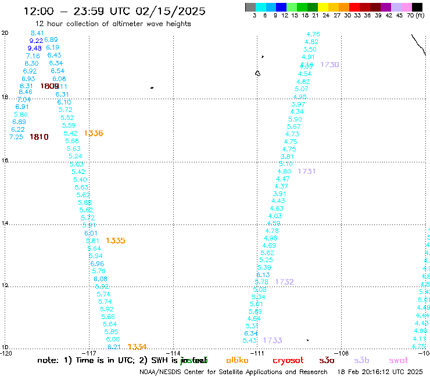This screenshot has height=377, width=430.
Task: Click the wave height value 3.97
Action: click(x=298, y=104)
